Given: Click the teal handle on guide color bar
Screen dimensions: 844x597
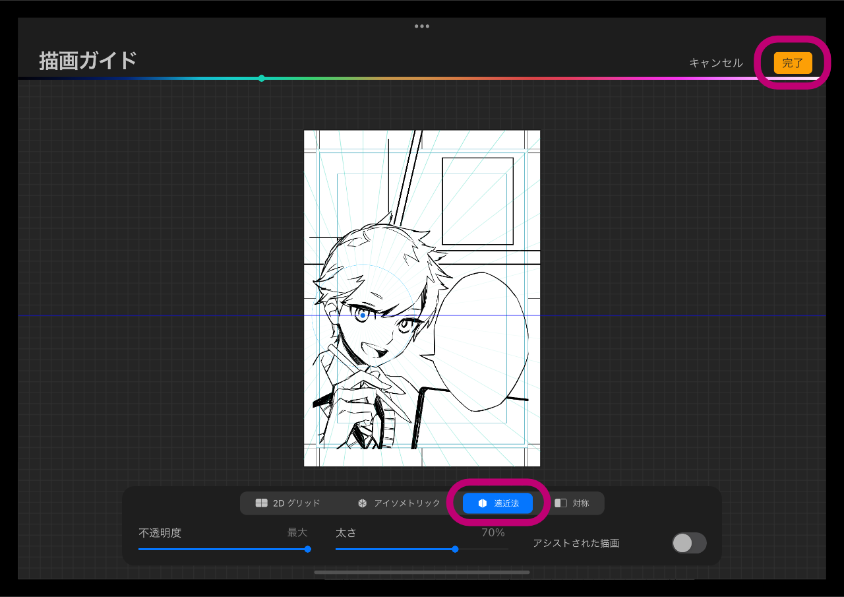Looking at the screenshot, I should click(262, 79).
